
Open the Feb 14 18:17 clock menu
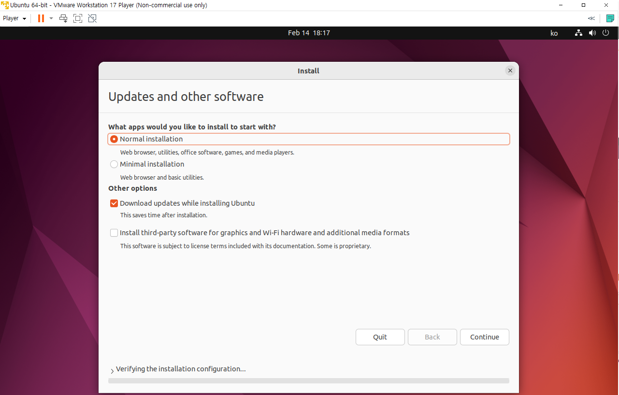(309, 33)
